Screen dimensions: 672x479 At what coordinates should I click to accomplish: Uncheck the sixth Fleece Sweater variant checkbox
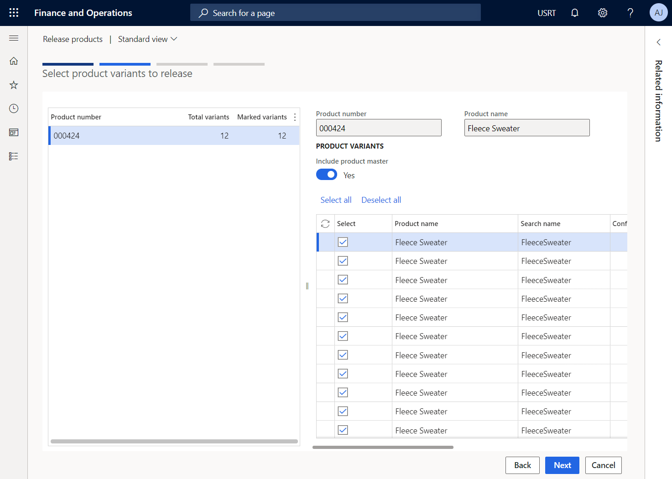343,336
